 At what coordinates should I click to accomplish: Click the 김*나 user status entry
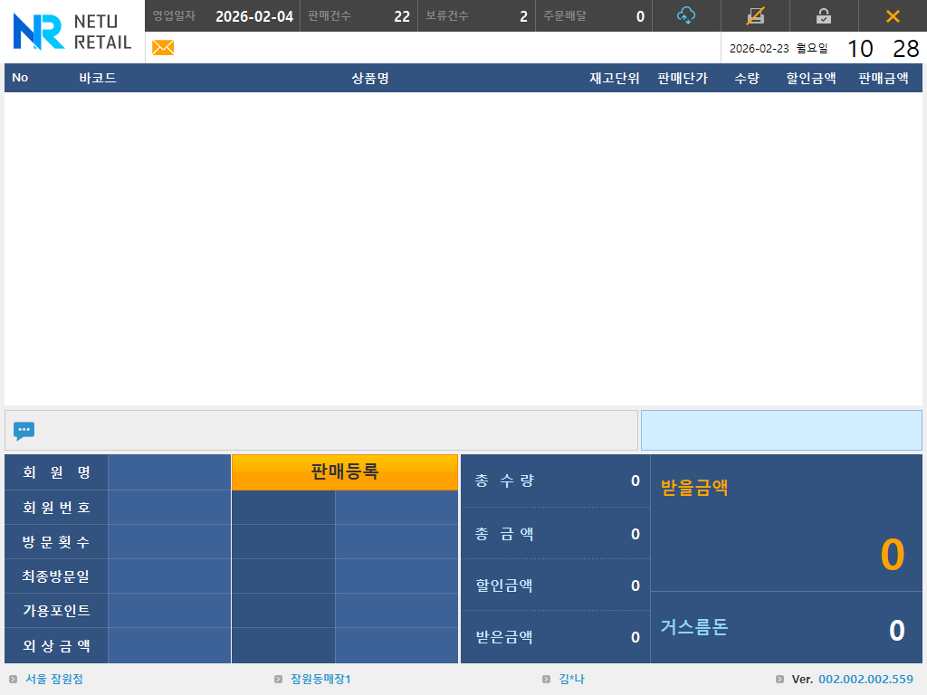[x=572, y=679]
